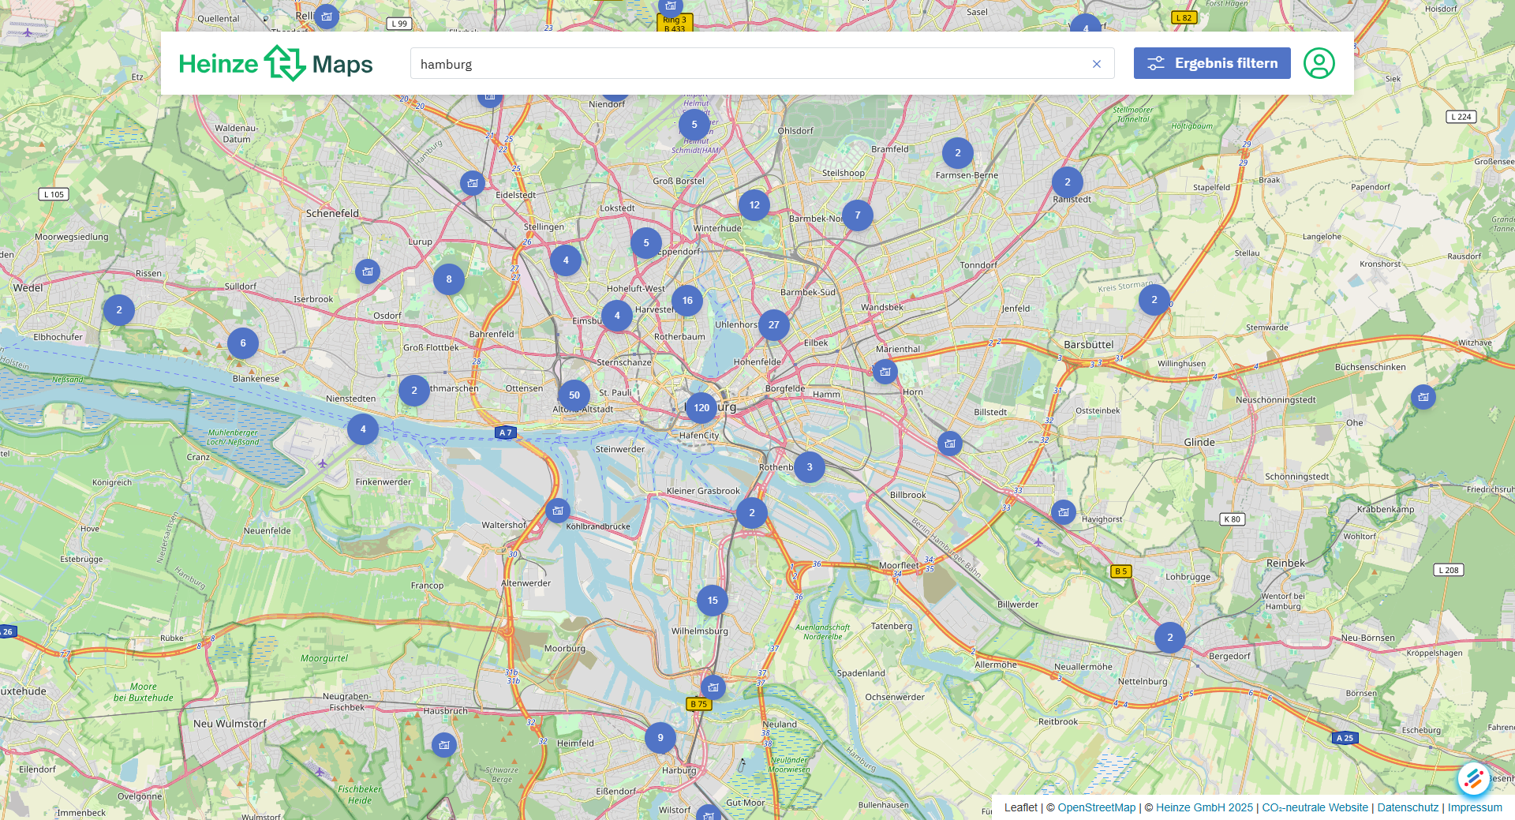This screenshot has height=820, width=1515.
Task: Select the location marker near Havighorst
Action: pos(1064,512)
